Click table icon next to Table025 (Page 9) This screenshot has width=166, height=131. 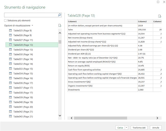pyautogui.click(x=10, y=31)
